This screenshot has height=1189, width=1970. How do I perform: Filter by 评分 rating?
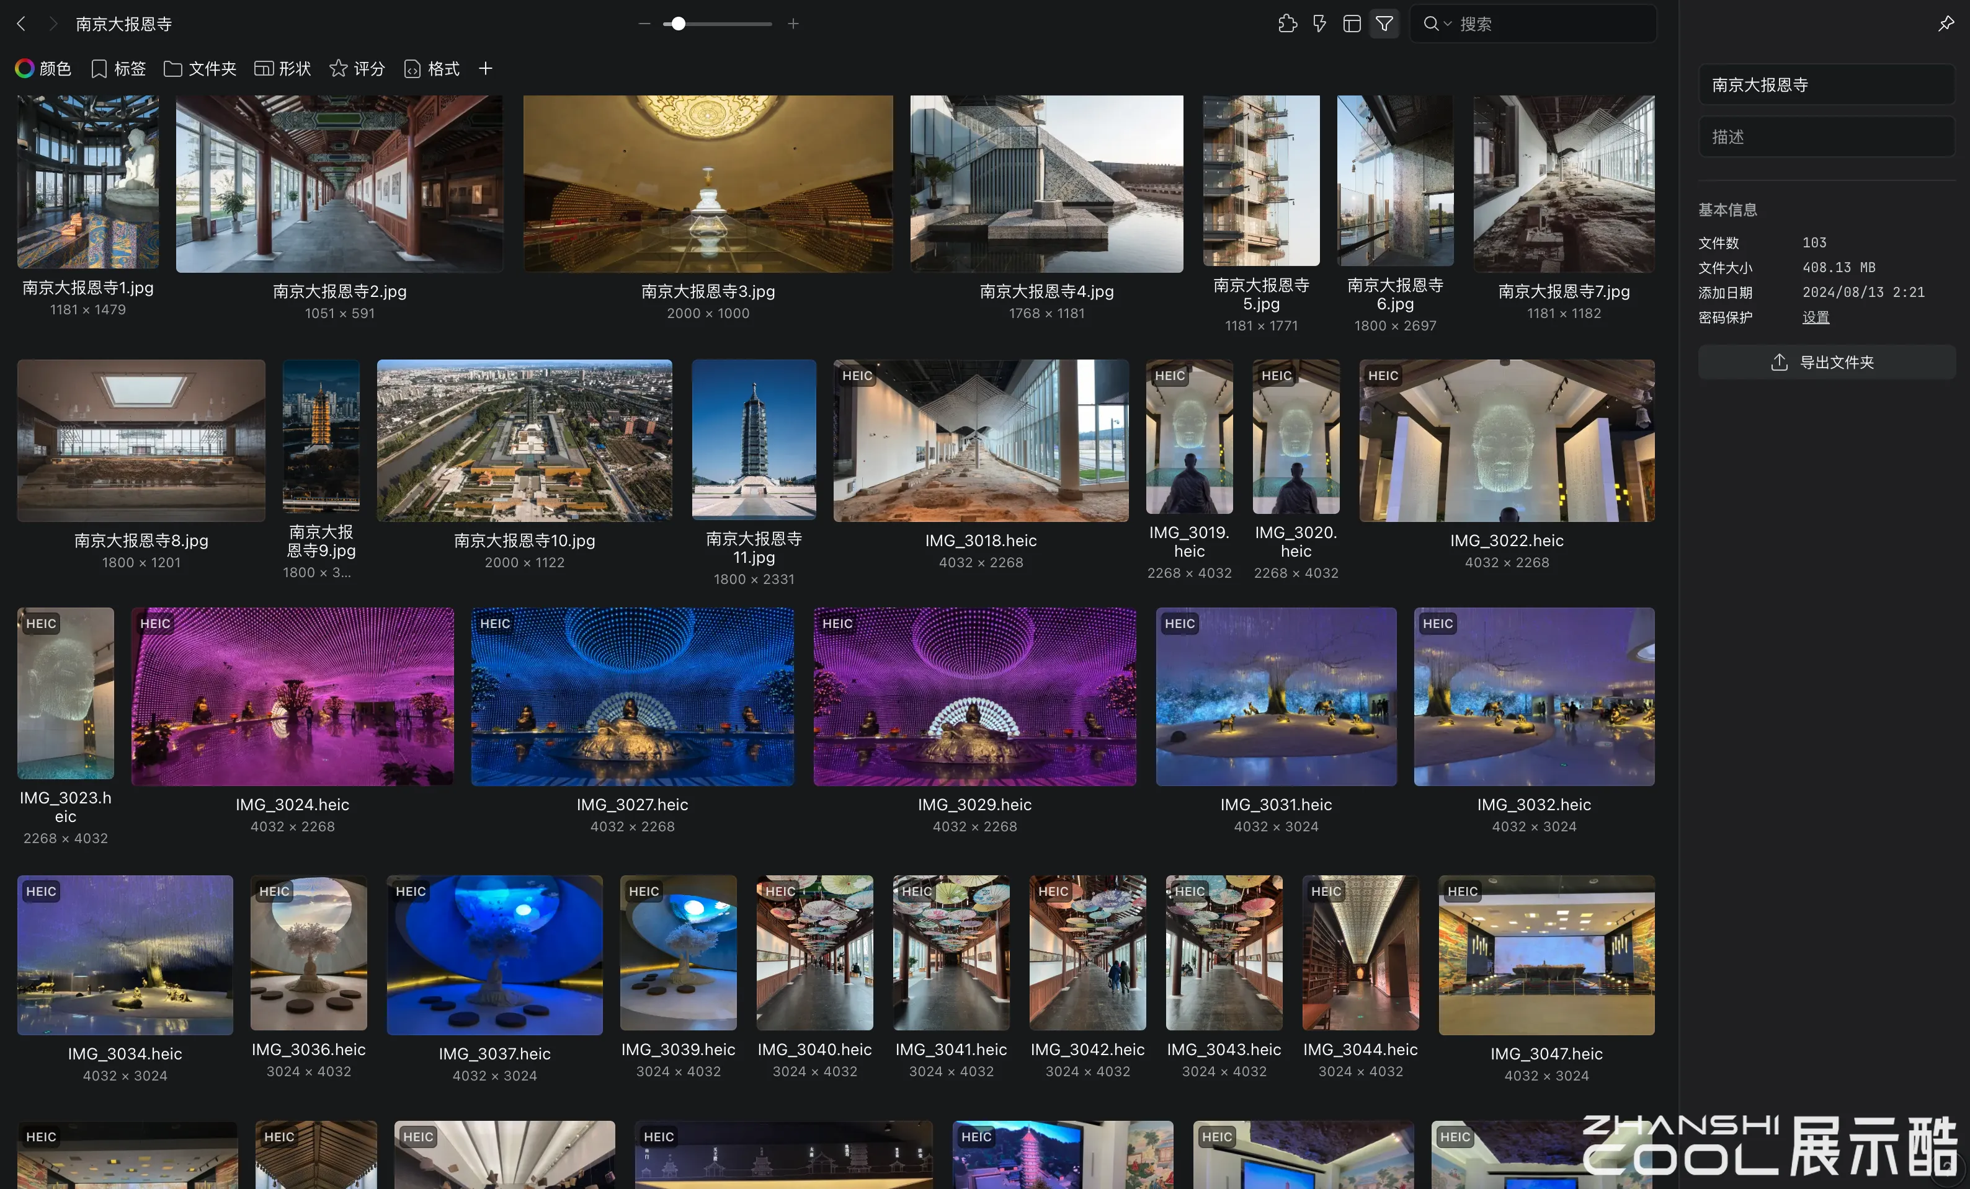click(357, 69)
